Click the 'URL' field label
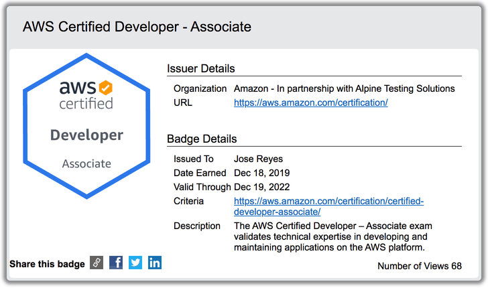 (x=183, y=102)
